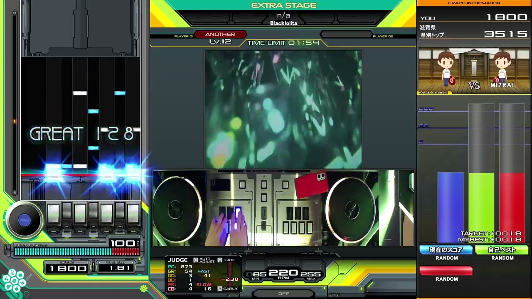Click the Lv.12 level indicator
Screen dimensions: 532x299
tap(220, 42)
